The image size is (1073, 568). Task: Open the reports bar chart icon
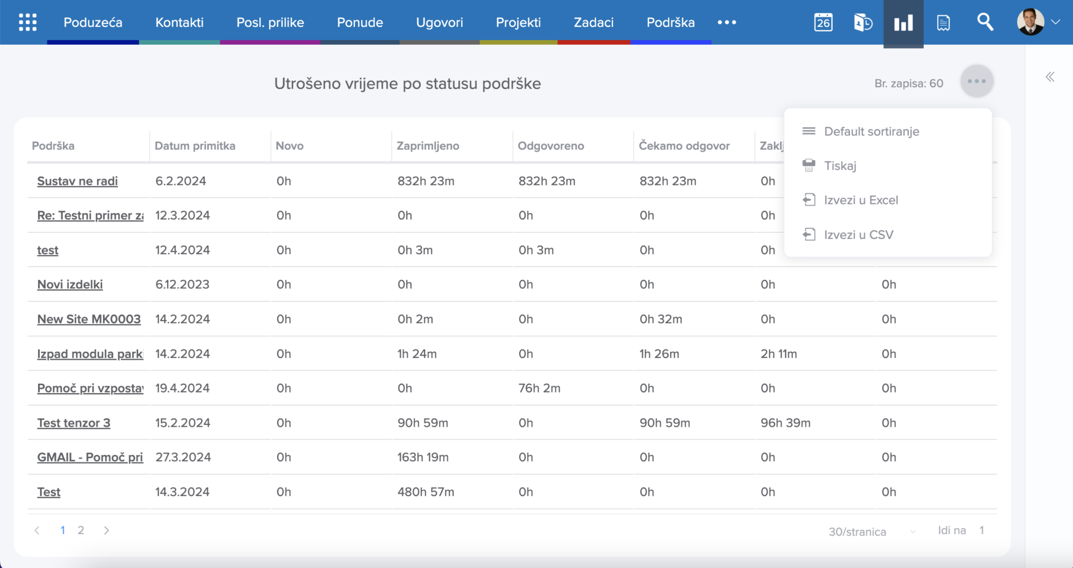click(903, 23)
